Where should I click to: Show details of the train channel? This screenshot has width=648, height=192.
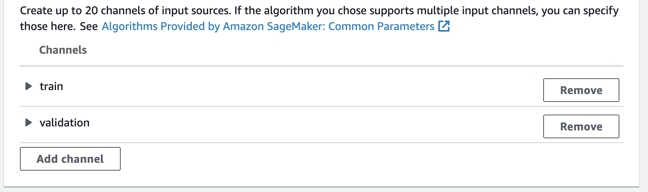[28, 86]
